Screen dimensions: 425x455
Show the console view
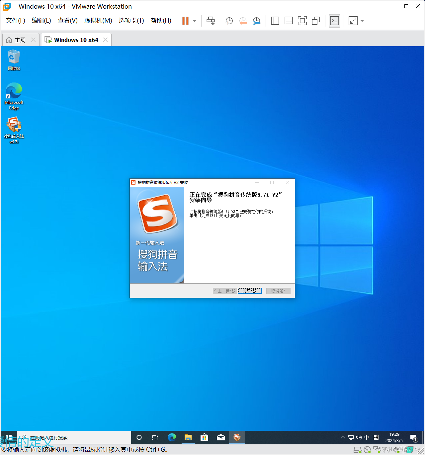coord(334,21)
